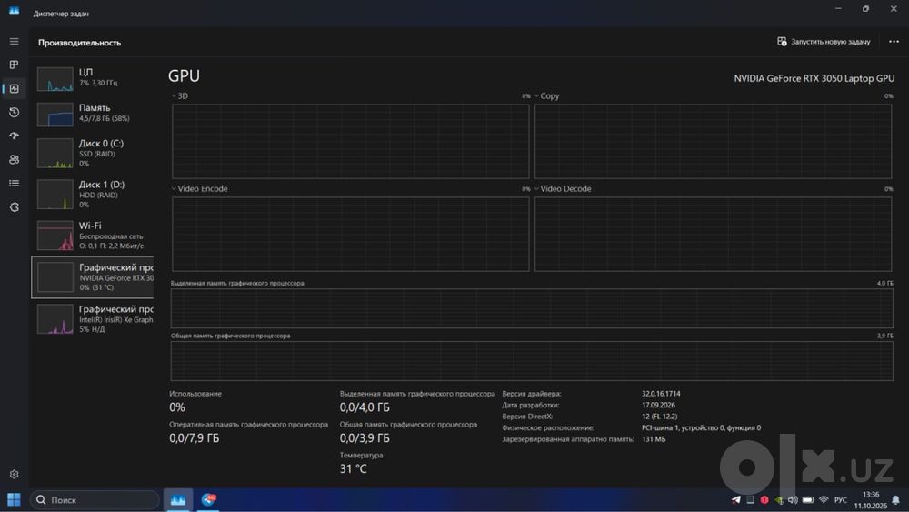Click the Video Encode usage graph
Screen dimensions: 909x512
tap(350, 234)
